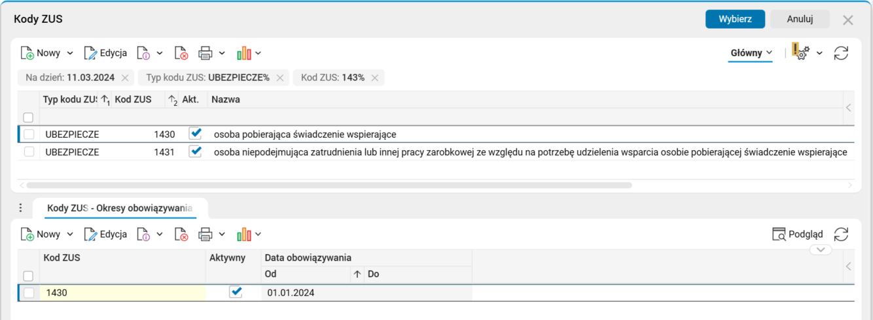Click the document info icon in lower toolbar
The image size is (873, 320).
point(144,234)
